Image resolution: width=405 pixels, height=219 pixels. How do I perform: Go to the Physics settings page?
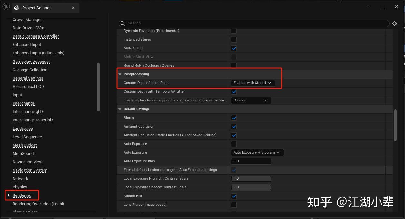coord(20,187)
